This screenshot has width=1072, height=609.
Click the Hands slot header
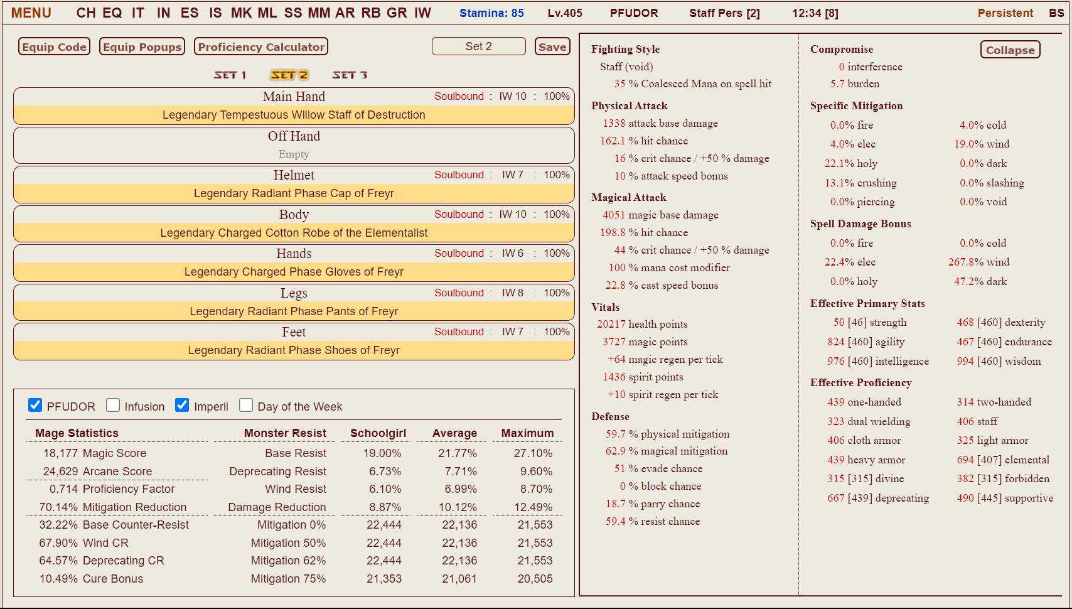(294, 254)
